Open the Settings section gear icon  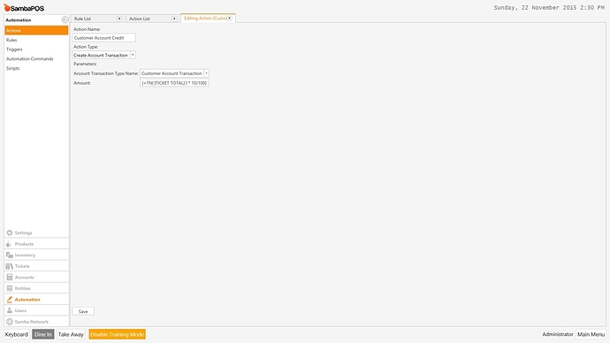(10, 232)
